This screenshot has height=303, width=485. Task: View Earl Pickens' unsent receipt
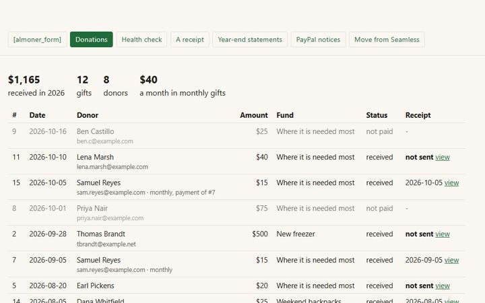(x=443, y=285)
